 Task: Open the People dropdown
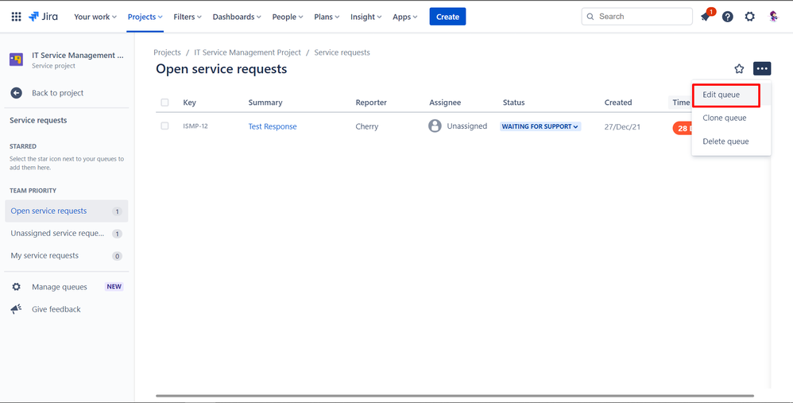[288, 17]
